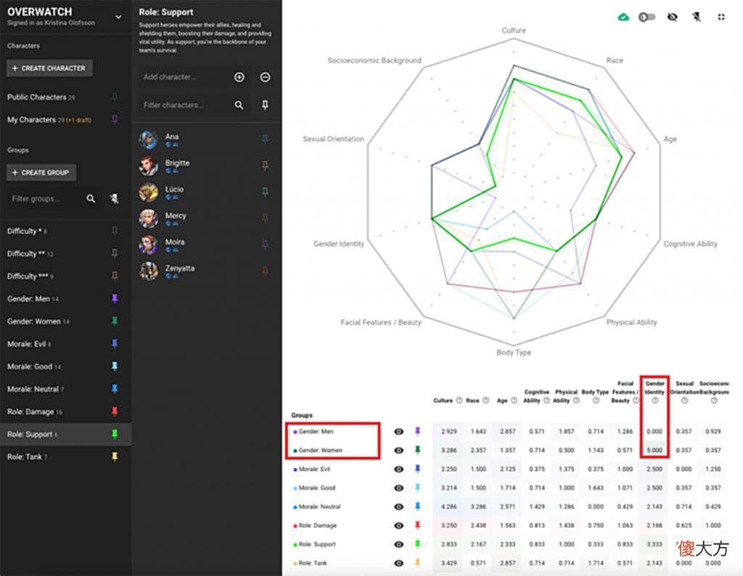
Task: Click the green cloud save icon
Action: (623, 17)
